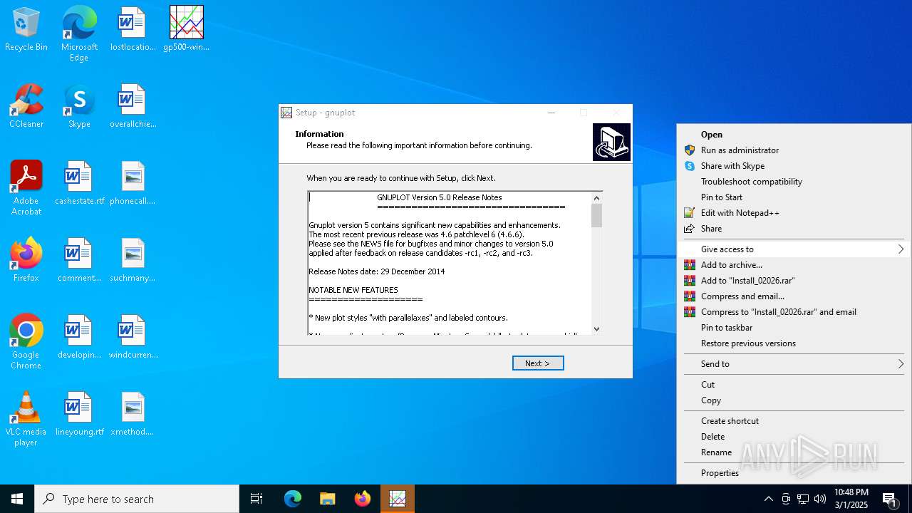Click the taskbar clock showing 10:48 PM
Viewport: 912px width, 513px height.
(x=851, y=499)
